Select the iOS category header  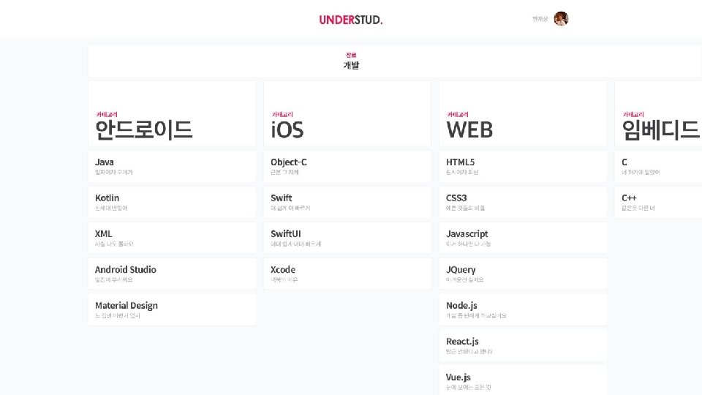point(347,114)
